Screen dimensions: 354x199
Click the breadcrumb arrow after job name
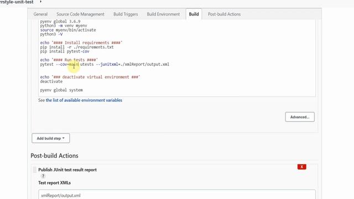40,2
